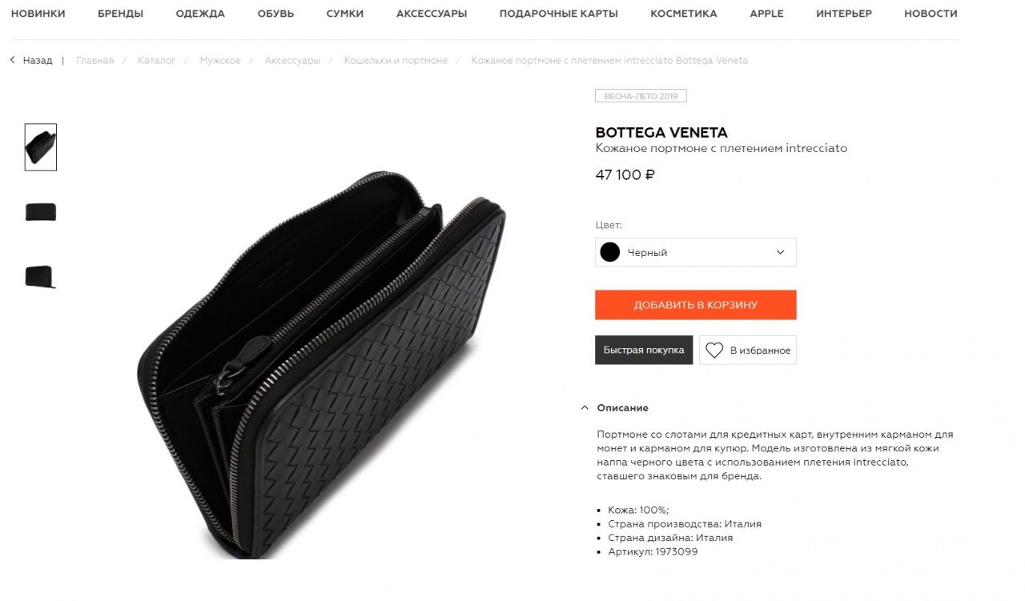Go to the Apple menu section
The image size is (1025, 601).
tap(766, 14)
